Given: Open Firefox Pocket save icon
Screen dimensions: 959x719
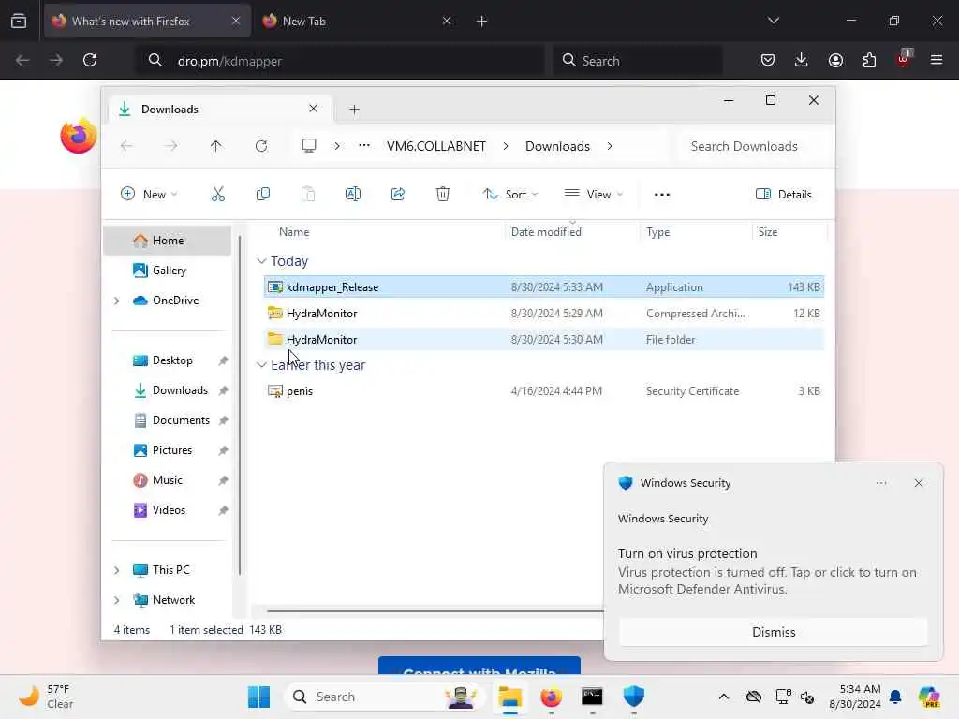Looking at the screenshot, I should pos(768,60).
